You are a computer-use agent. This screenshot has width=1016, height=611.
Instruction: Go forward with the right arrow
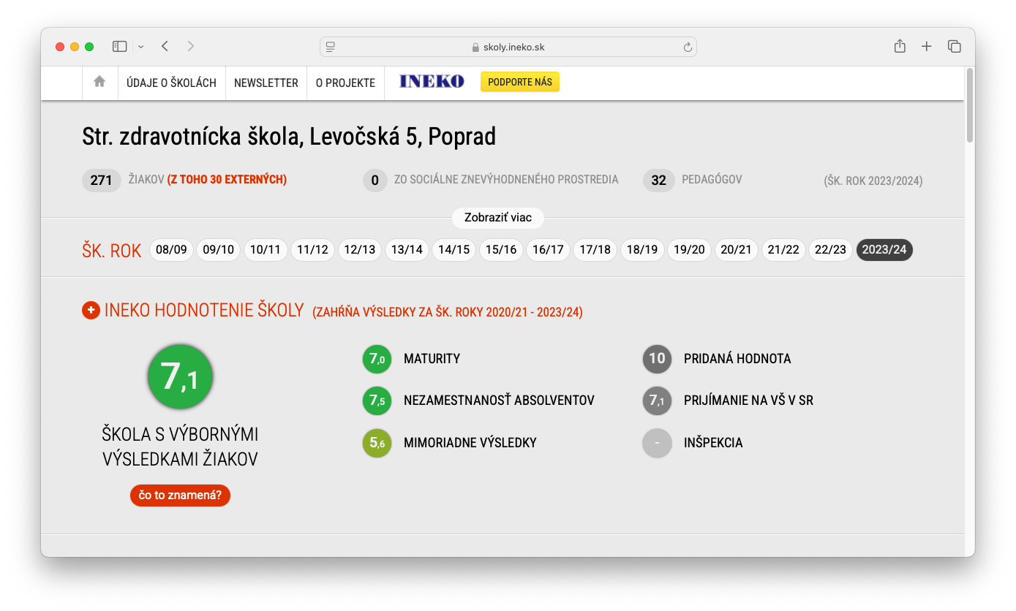pos(191,46)
